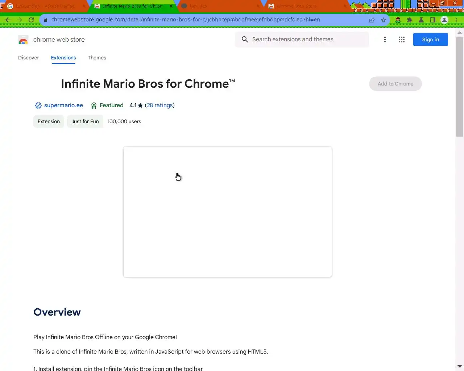Open web store more options menu
The width and height of the screenshot is (464, 371).
[385, 39]
